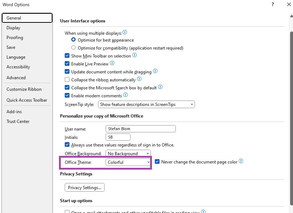The height and width of the screenshot is (213, 293).
Task: Click info icon next to Mini Toolbar option
Action: (135, 55)
